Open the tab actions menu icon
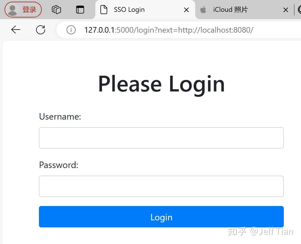Image resolution: width=301 pixels, height=244 pixels. click(x=80, y=10)
